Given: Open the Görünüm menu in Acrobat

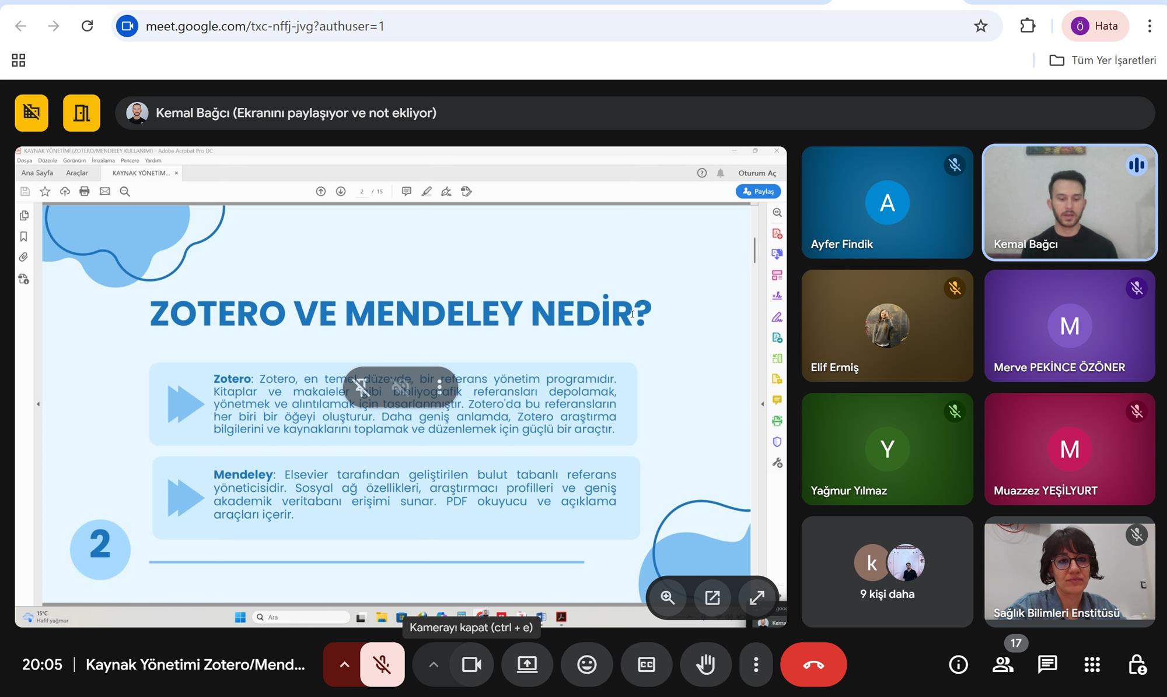Looking at the screenshot, I should click(74, 160).
